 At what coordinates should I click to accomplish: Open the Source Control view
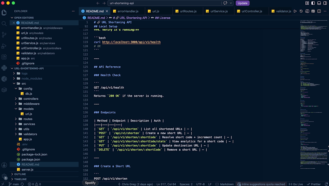click(x=4, y=35)
